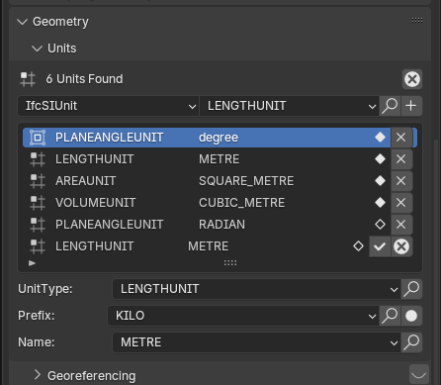441x385 pixels.
Task: Cancel editing the last LENGTHUNIT row
Action: tap(401, 246)
